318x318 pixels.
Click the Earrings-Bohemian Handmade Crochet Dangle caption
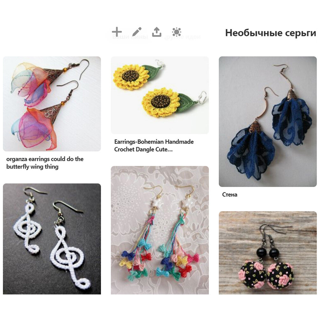pos(154,145)
